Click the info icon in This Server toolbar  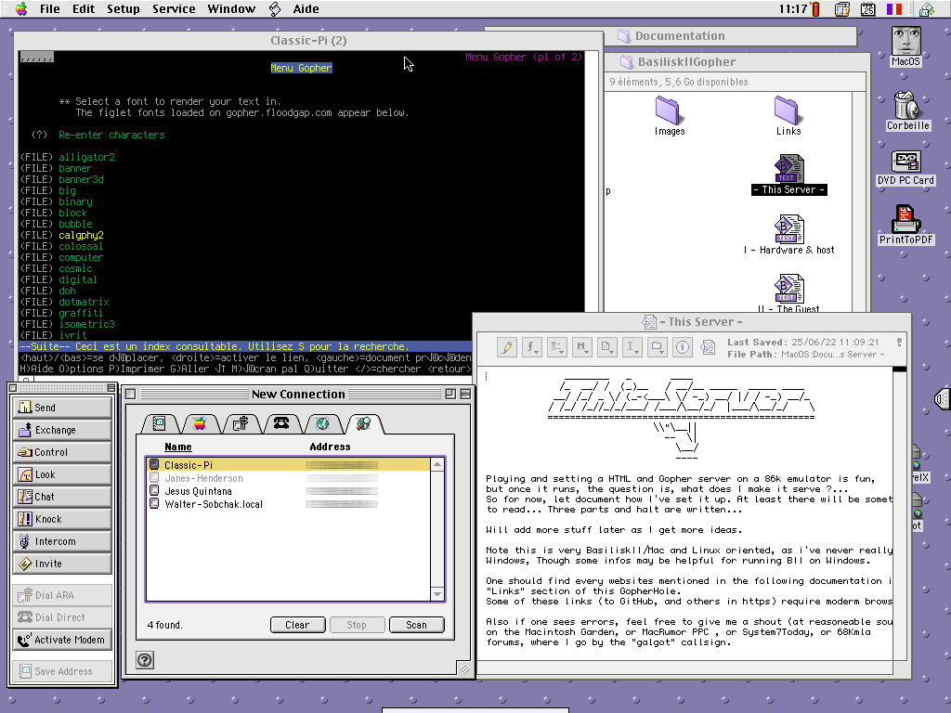pos(683,347)
